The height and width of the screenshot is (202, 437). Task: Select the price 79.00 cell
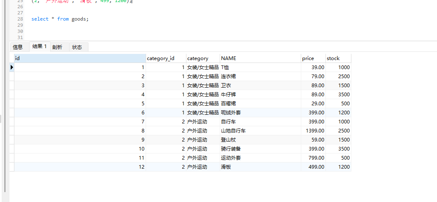[x=313, y=77]
